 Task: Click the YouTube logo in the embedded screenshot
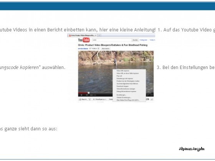click(x=84, y=40)
